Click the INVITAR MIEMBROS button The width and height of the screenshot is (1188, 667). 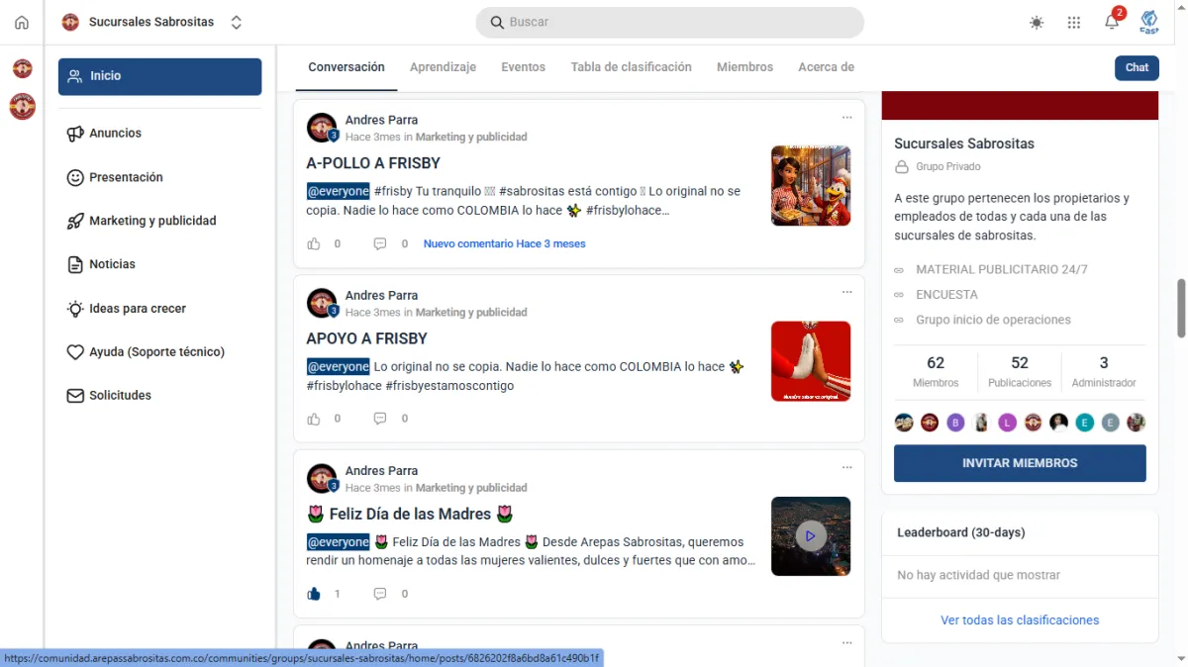click(x=1020, y=463)
